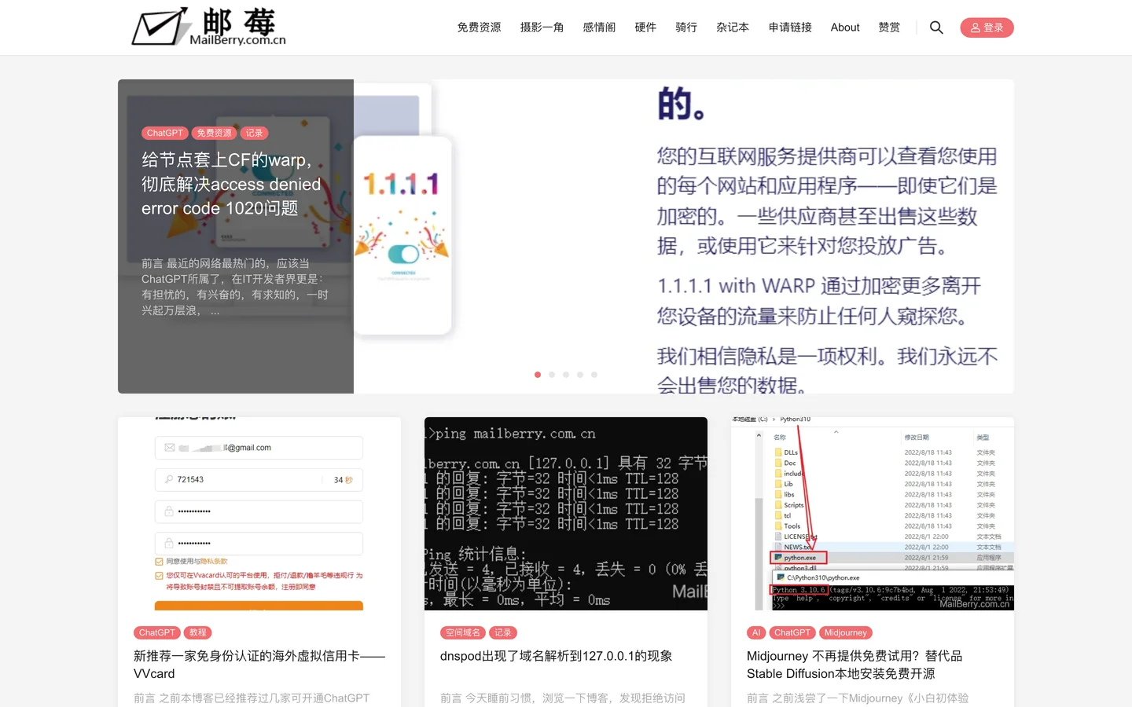Click the 记录 tag on banner slide

pos(254,133)
